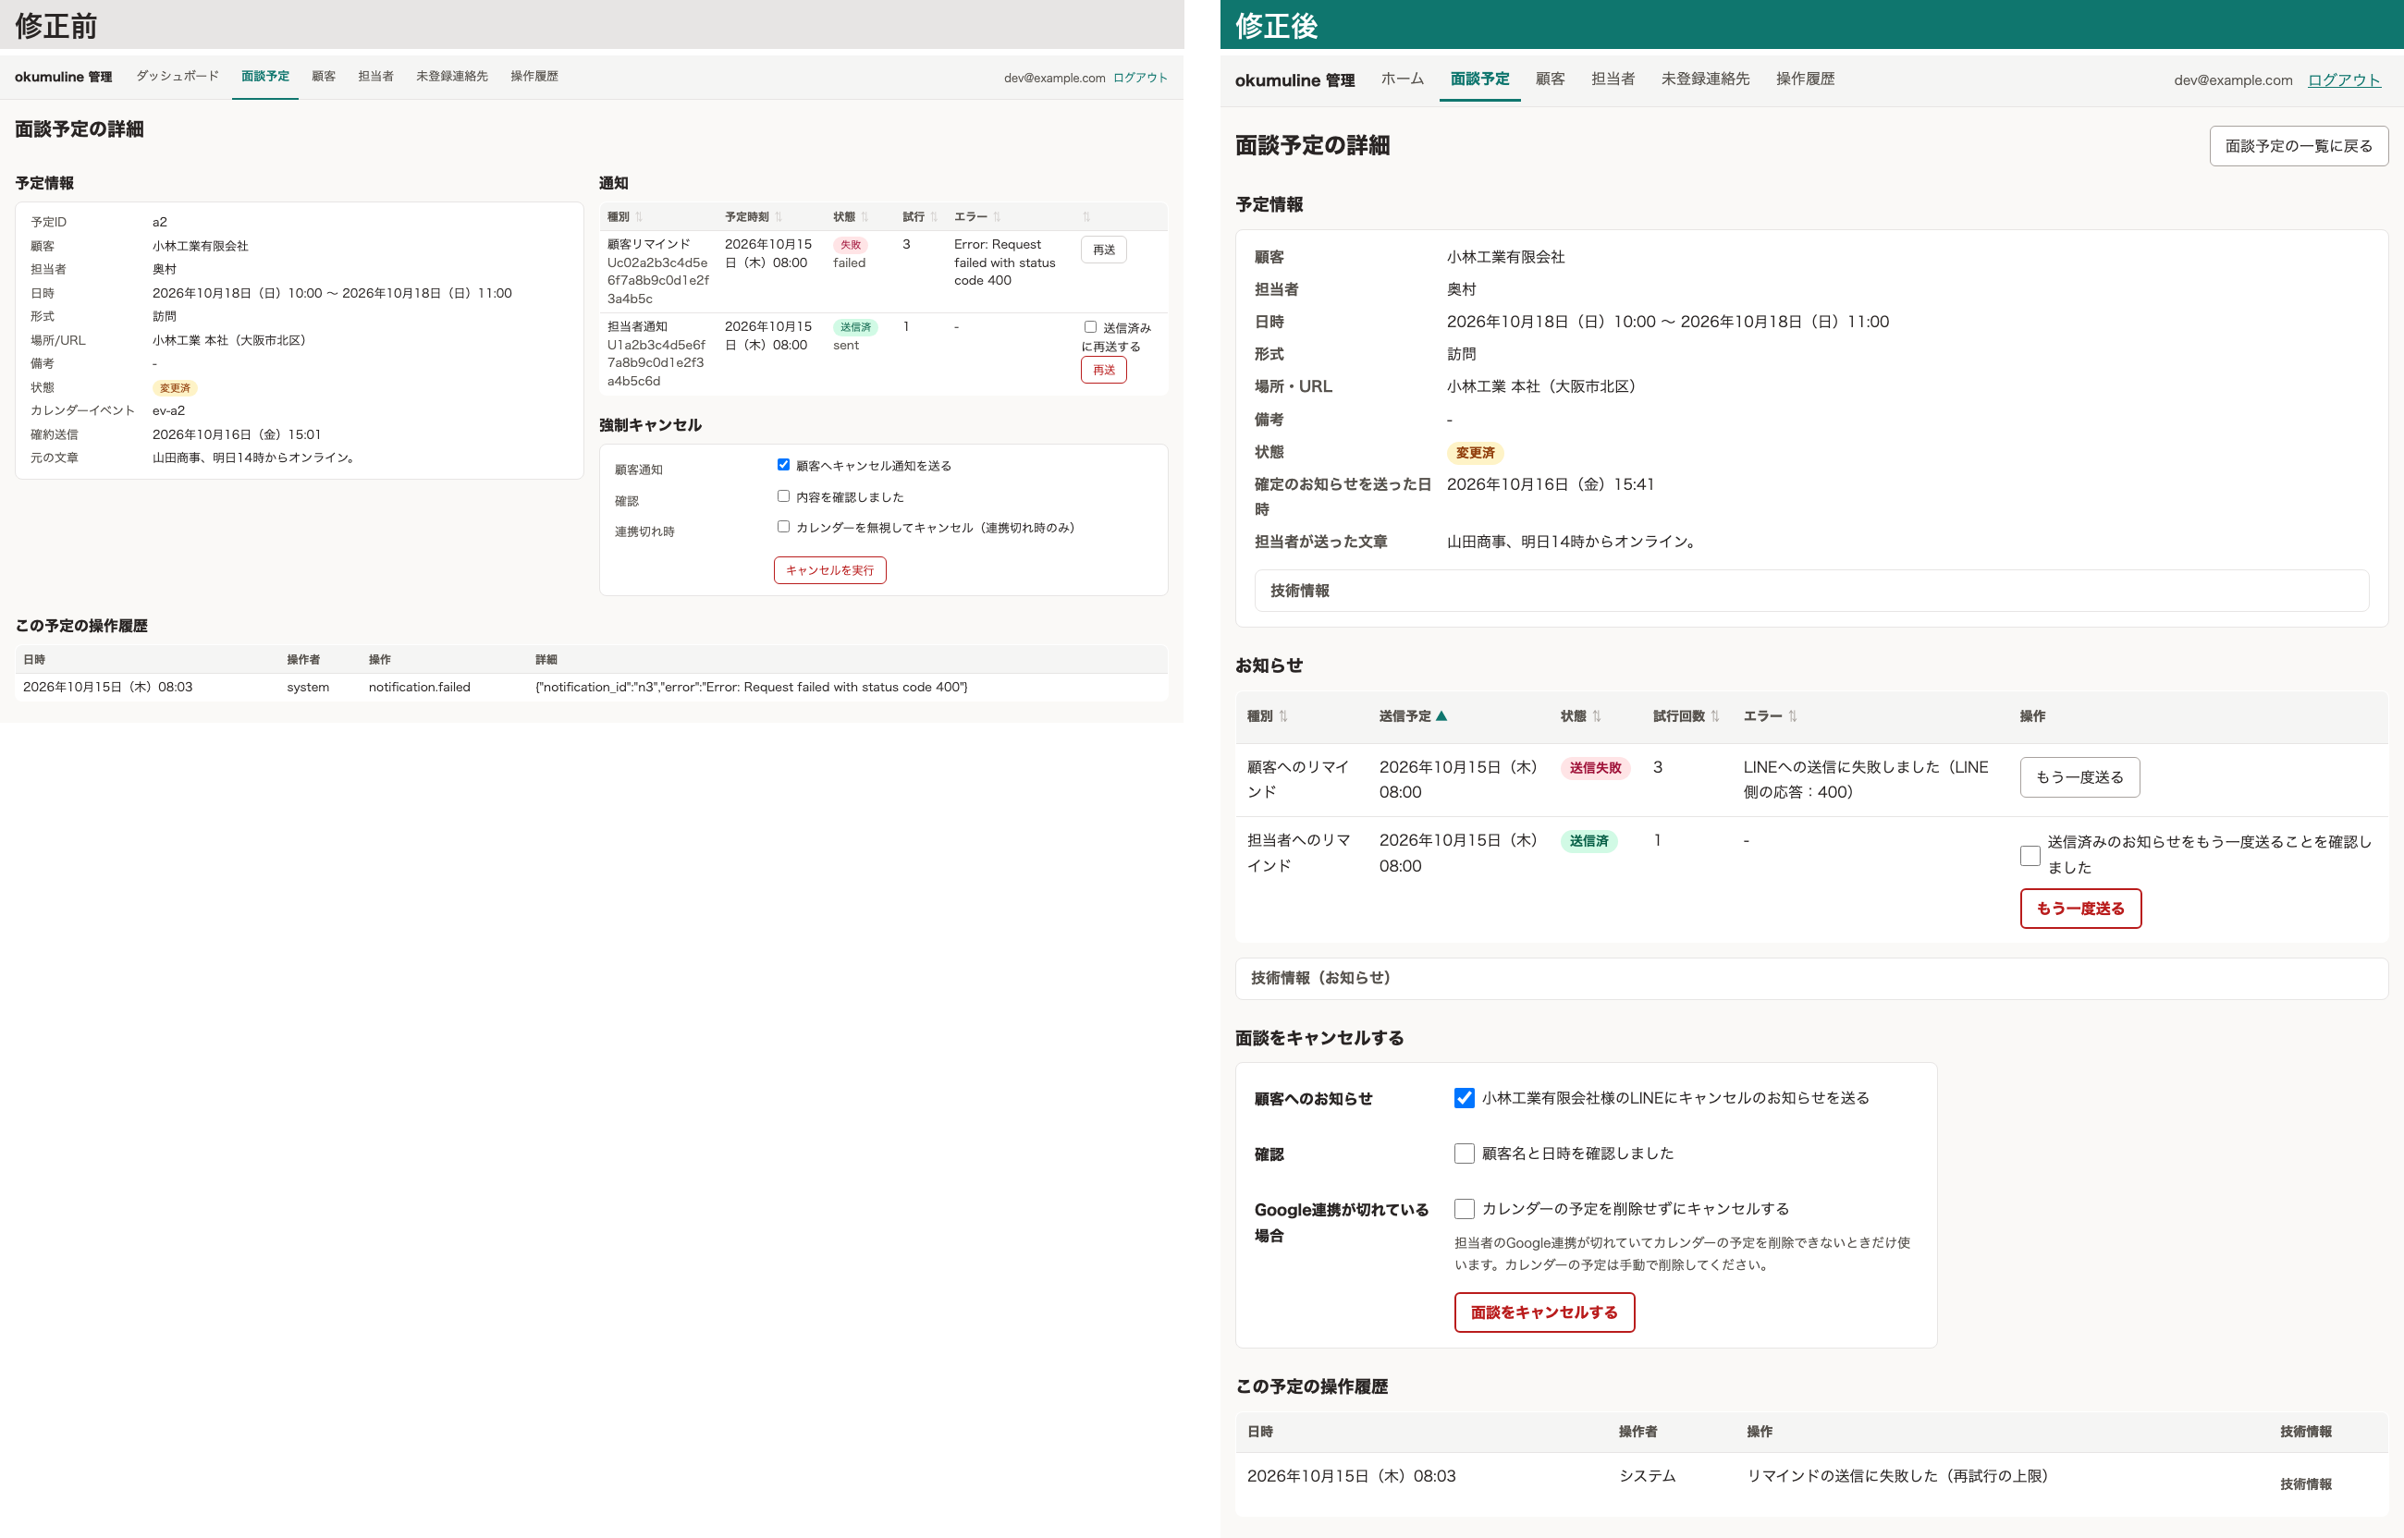The height and width of the screenshot is (1538, 2404).
Task: Click ログアウト link in 修正後 header
Action: (x=2343, y=79)
